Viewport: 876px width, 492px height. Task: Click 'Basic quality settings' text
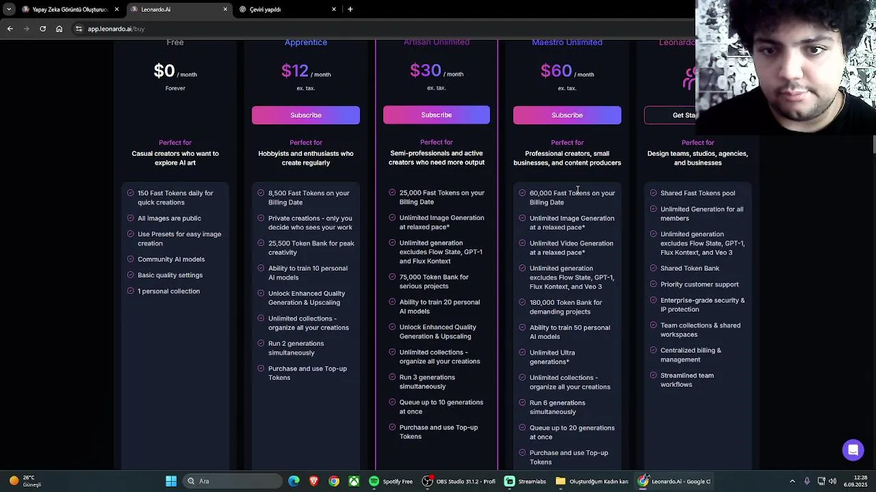(x=170, y=275)
